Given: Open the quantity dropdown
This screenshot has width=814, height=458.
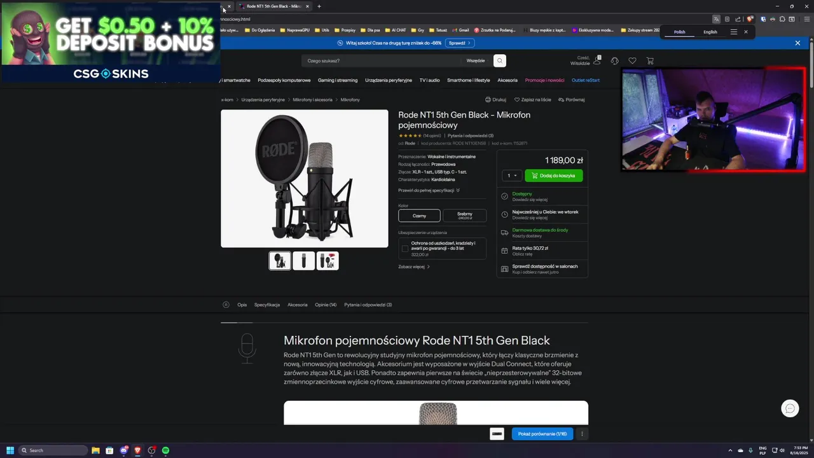Looking at the screenshot, I should [x=512, y=176].
